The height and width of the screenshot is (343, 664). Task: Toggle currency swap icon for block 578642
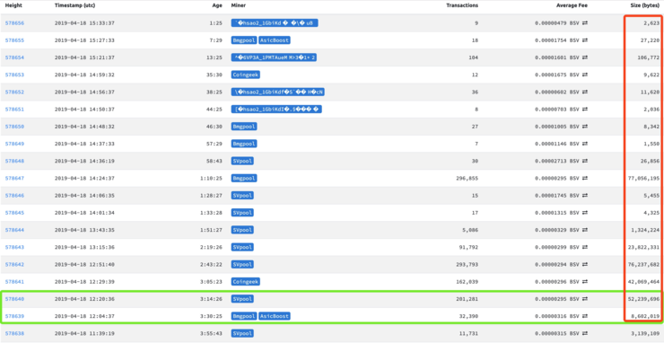(585, 265)
